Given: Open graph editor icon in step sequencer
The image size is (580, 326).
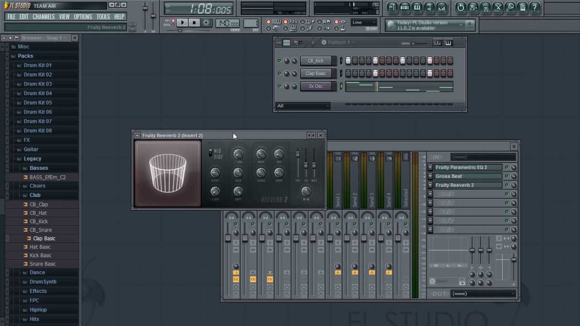Looking at the screenshot, I should pos(437,43).
